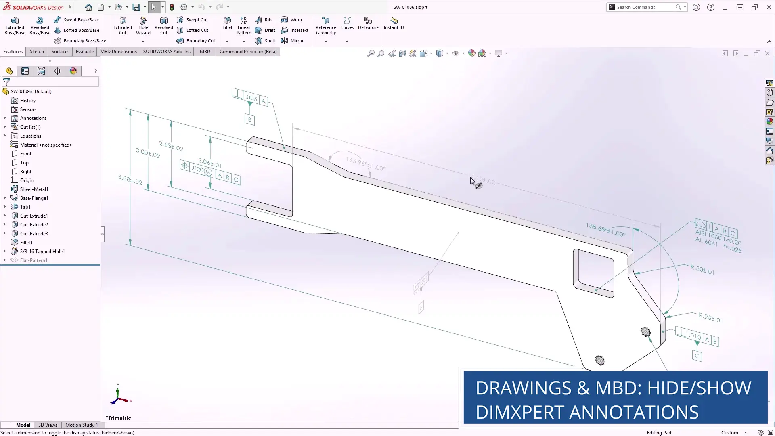Open the Reference Geometry tool

coord(326,25)
